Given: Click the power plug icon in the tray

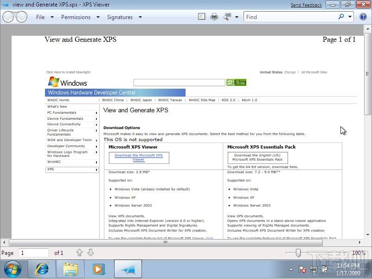Looking at the screenshot, I should (324, 269).
